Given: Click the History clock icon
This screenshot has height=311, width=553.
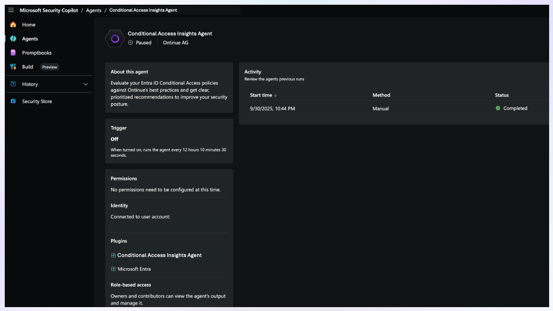Looking at the screenshot, I should click(x=13, y=84).
